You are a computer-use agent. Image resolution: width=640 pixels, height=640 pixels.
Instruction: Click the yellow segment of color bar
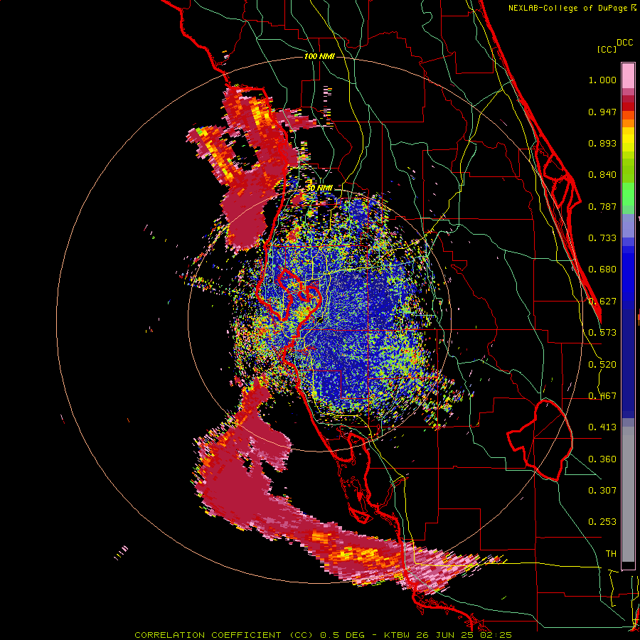[x=628, y=139]
